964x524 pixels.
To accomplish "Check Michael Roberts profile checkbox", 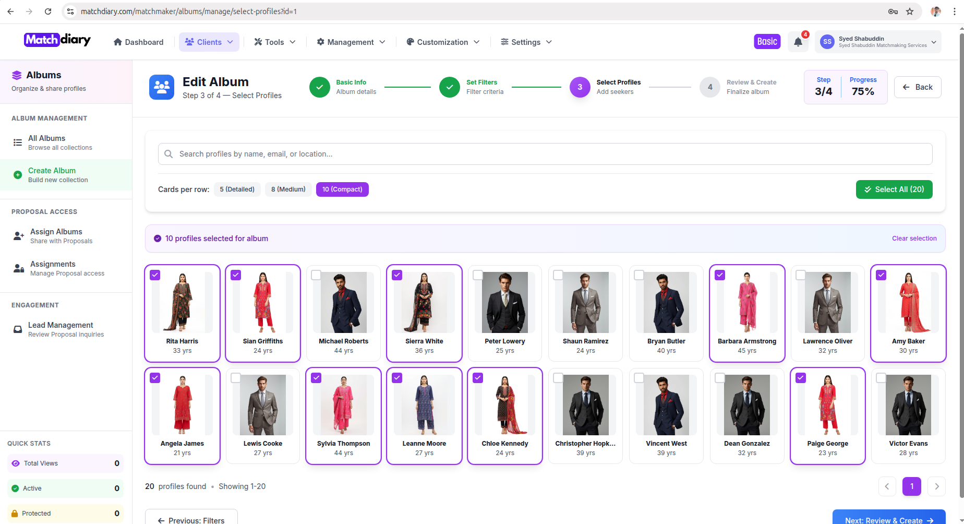I will pos(316,275).
